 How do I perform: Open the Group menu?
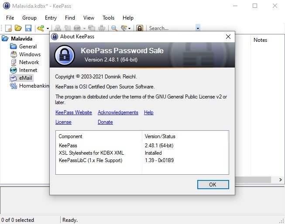pos(29,18)
